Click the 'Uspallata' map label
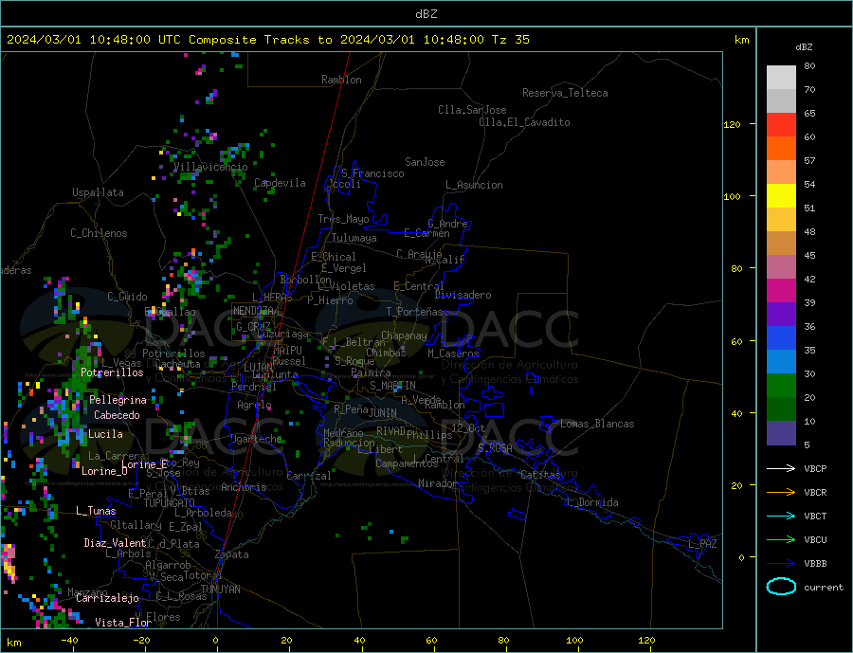 (x=98, y=192)
